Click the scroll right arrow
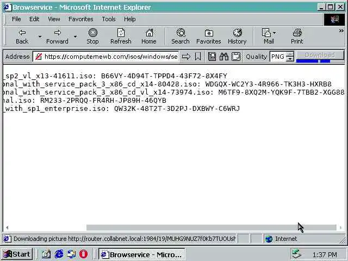 tap(341, 228)
